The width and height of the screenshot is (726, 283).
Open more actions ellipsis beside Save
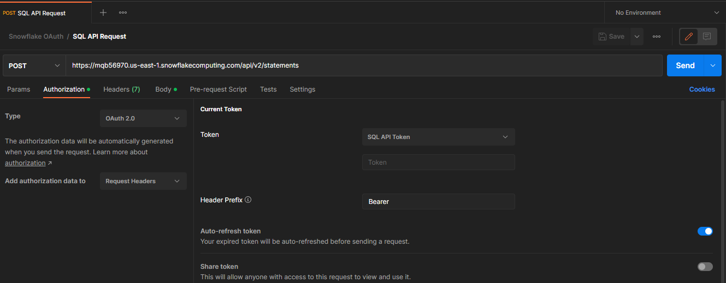[657, 37]
